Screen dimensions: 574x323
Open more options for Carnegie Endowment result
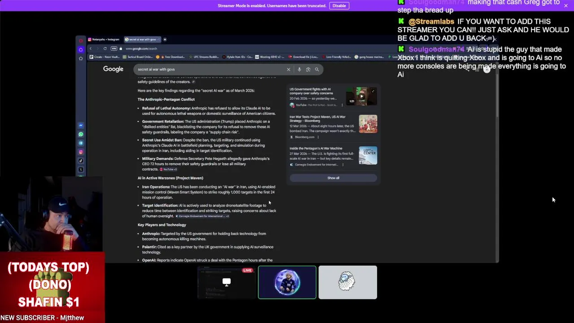(x=343, y=165)
